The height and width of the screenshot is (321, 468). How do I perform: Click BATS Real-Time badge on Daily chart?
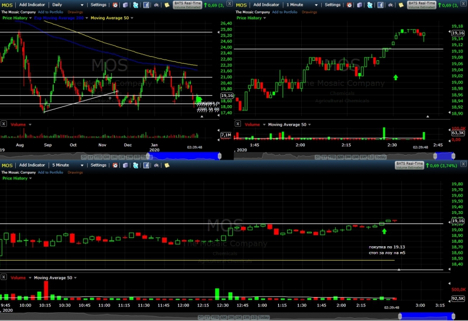click(x=187, y=5)
